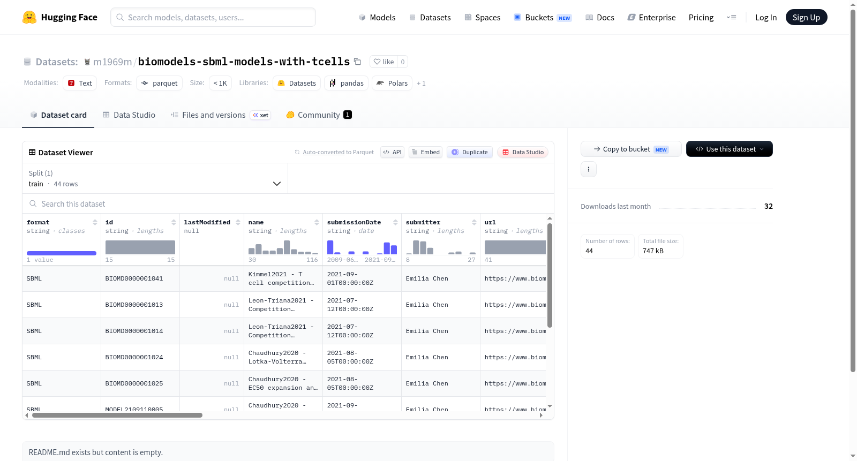857x461 pixels.
Task: Open the Pricing page
Action: click(x=701, y=18)
